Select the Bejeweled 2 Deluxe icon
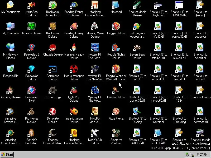 coord(32,47)
